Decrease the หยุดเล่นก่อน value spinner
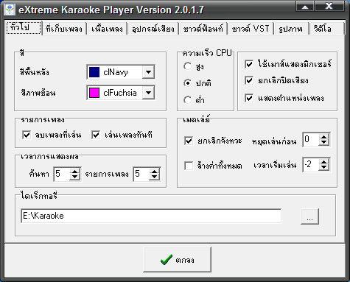The width and height of the screenshot is (350, 282). click(x=324, y=143)
